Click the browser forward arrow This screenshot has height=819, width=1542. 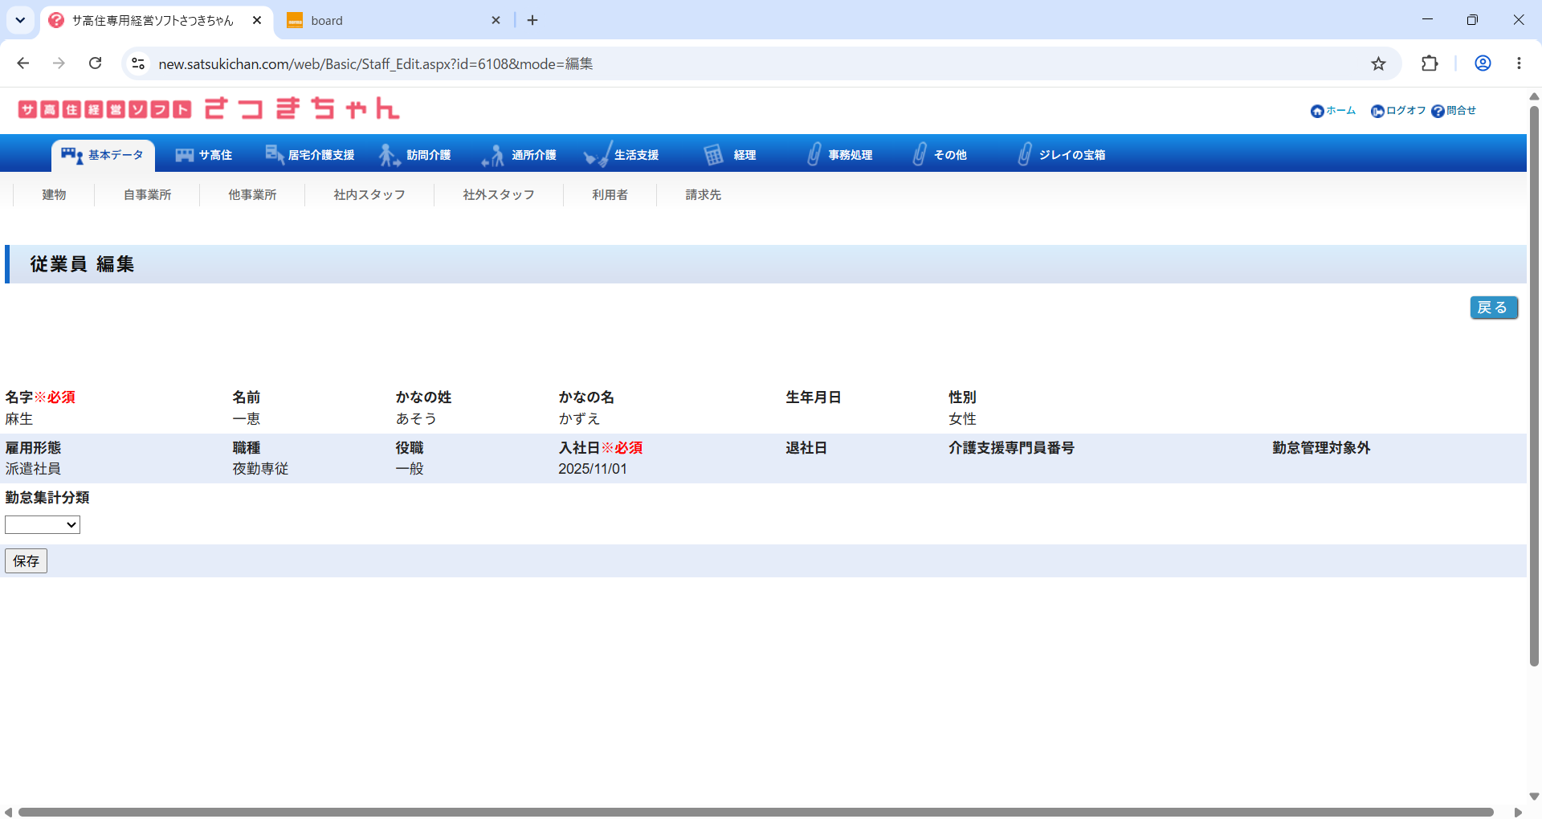[x=59, y=63]
